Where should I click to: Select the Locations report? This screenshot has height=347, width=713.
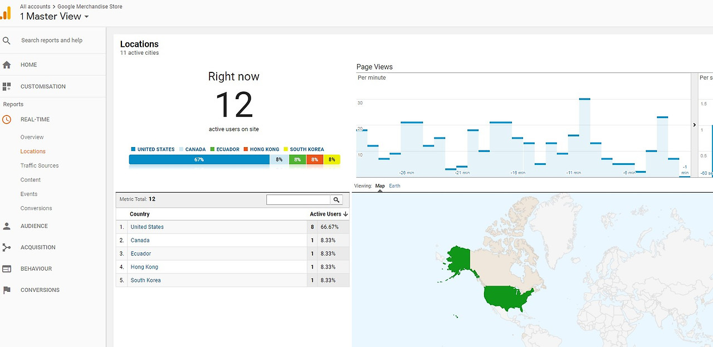(33, 151)
